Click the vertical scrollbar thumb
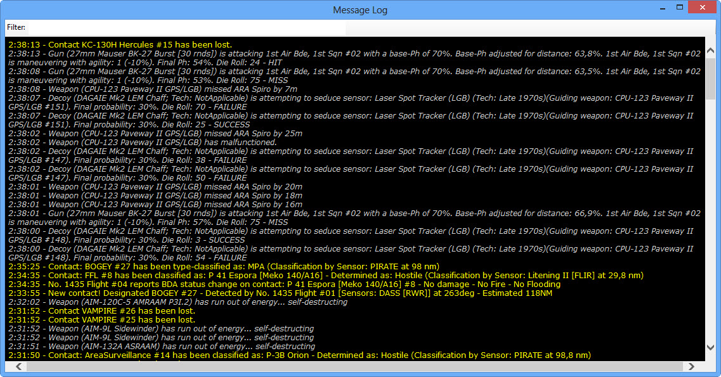The width and height of the screenshot is (721, 377). tap(710, 79)
